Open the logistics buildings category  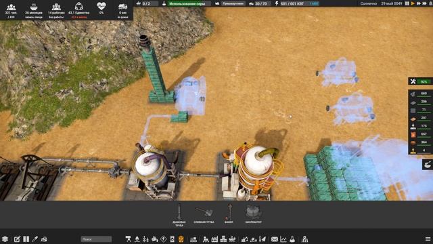[x=206, y=239]
